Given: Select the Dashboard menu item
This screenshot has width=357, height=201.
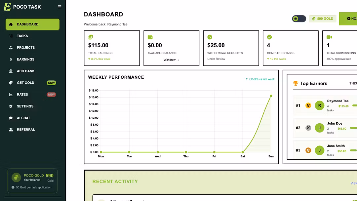Looking at the screenshot, I should (x=32, y=24).
